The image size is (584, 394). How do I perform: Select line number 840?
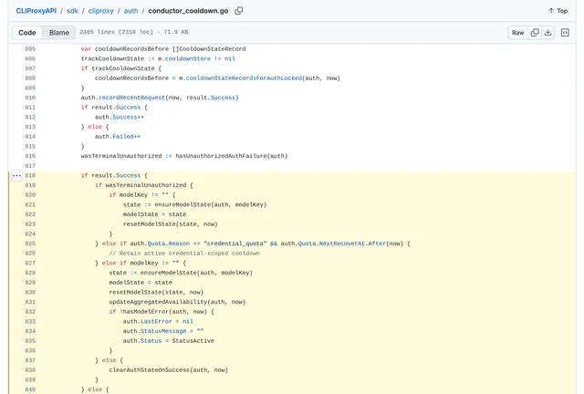30,389
